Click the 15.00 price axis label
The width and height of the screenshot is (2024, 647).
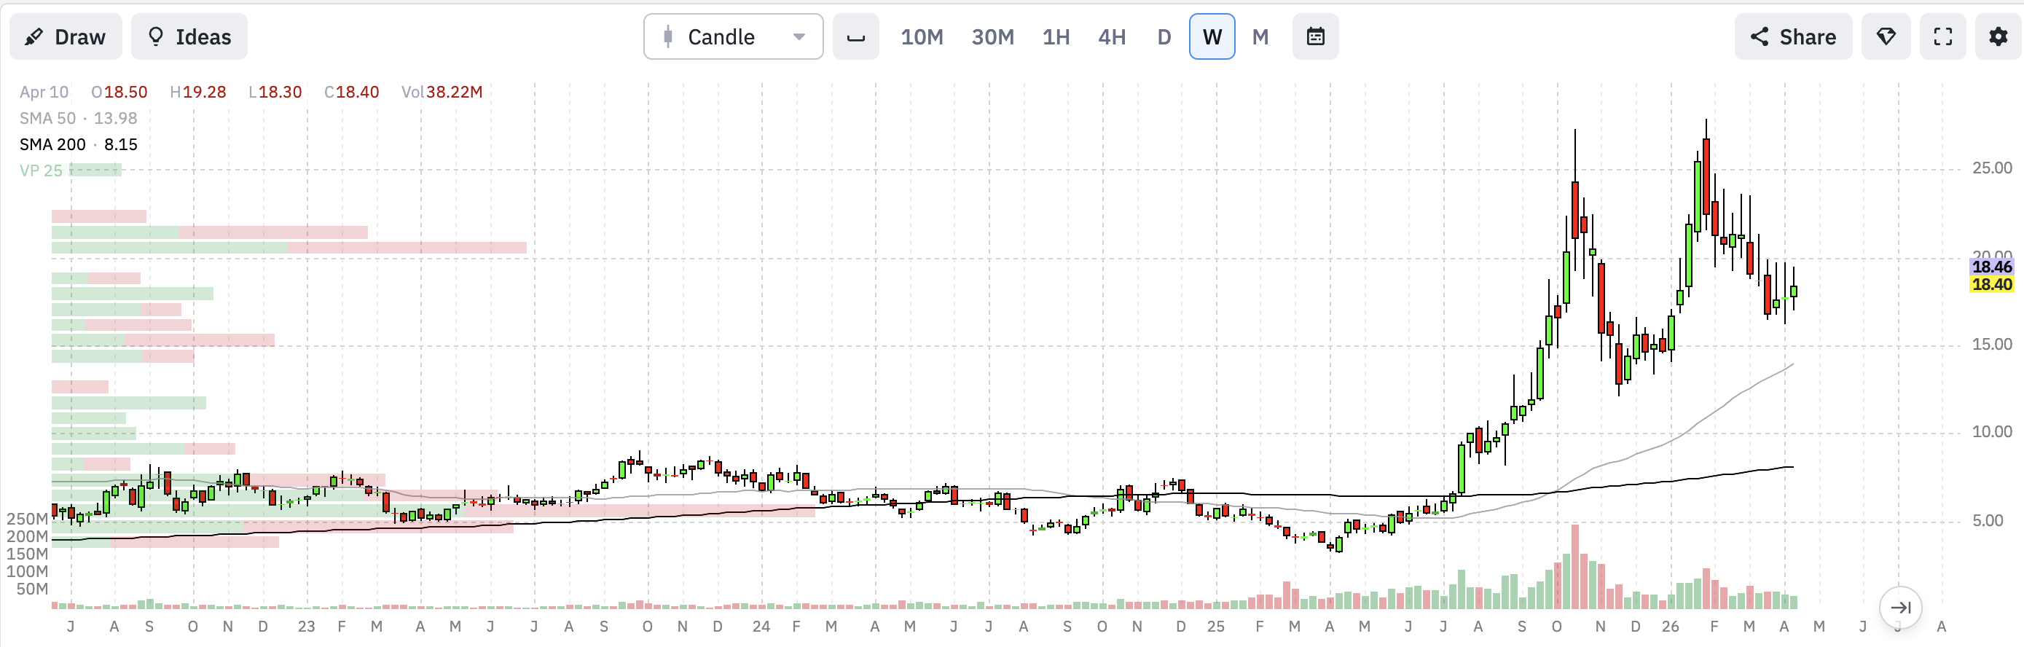click(x=1992, y=345)
